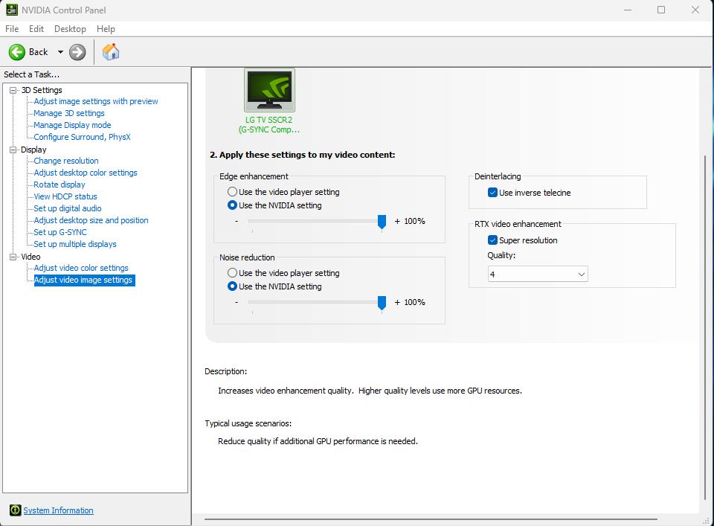
Task: Open the Desktop menu
Action: tap(70, 29)
